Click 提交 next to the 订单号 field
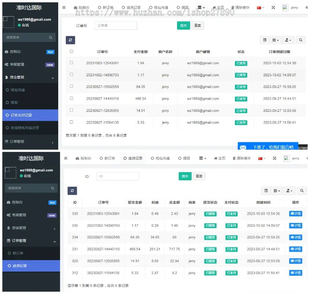The width and height of the screenshot is (310, 294). pyautogui.click(x=183, y=26)
